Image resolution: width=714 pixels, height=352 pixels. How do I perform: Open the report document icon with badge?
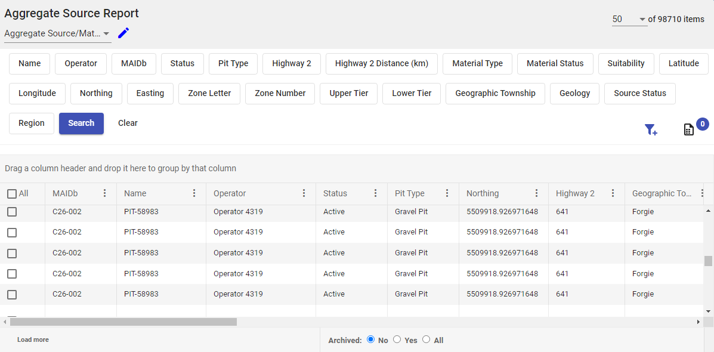pyautogui.click(x=689, y=129)
